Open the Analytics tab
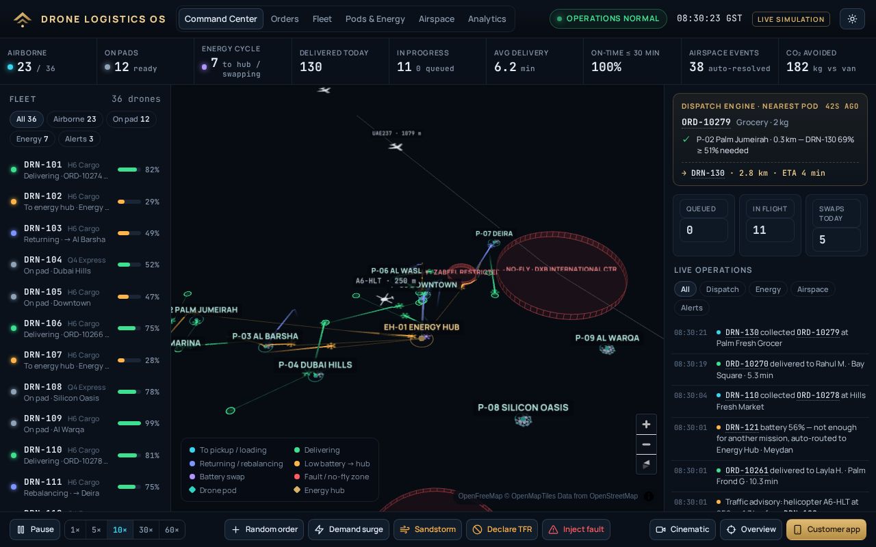 tap(487, 19)
